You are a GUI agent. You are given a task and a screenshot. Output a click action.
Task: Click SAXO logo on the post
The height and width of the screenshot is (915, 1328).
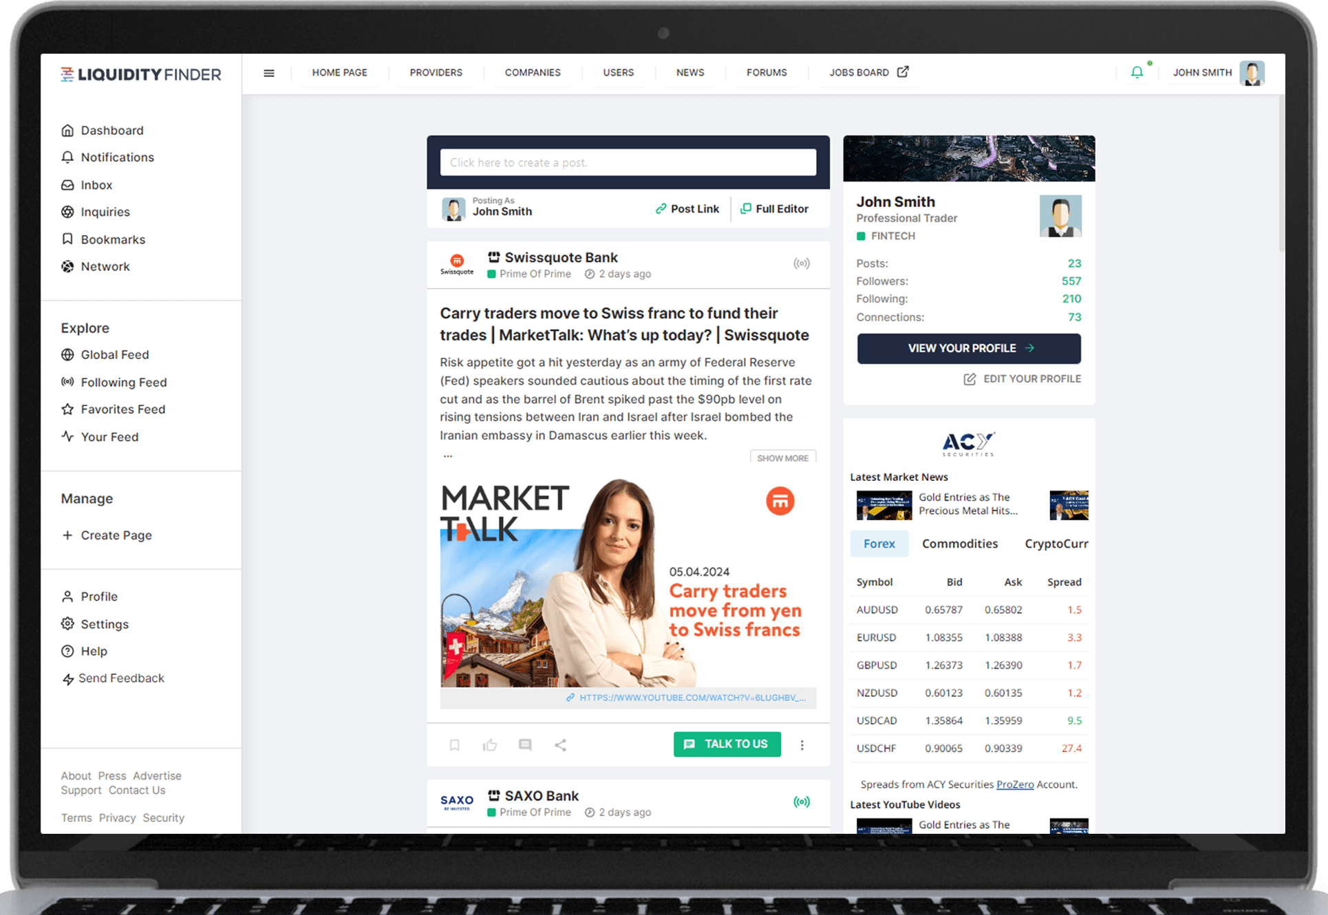(x=457, y=802)
